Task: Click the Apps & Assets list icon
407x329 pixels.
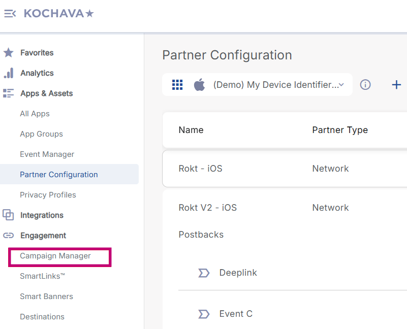Action: [8, 93]
